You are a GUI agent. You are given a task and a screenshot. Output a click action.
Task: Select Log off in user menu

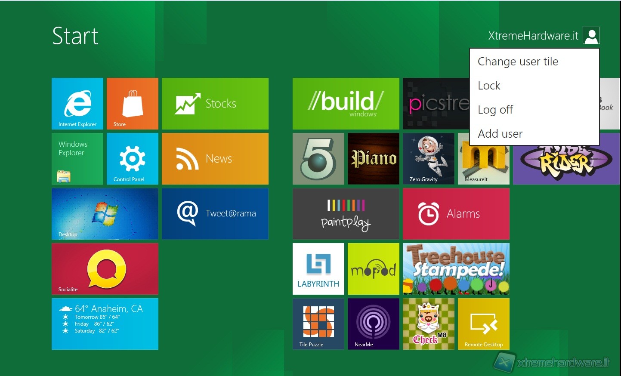(495, 110)
